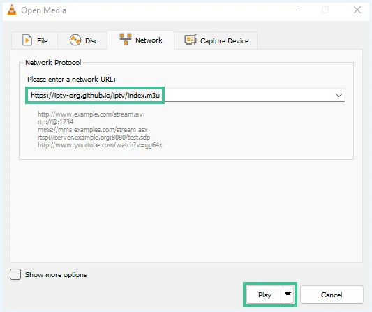The width and height of the screenshot is (372, 312).
Task: Close the Open Media dialog
Action: coord(357,10)
